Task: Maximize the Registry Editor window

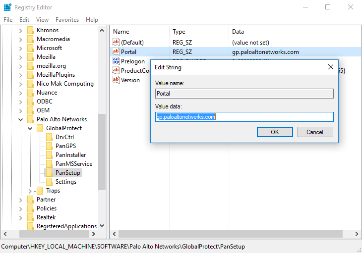Action: (x=328, y=7)
